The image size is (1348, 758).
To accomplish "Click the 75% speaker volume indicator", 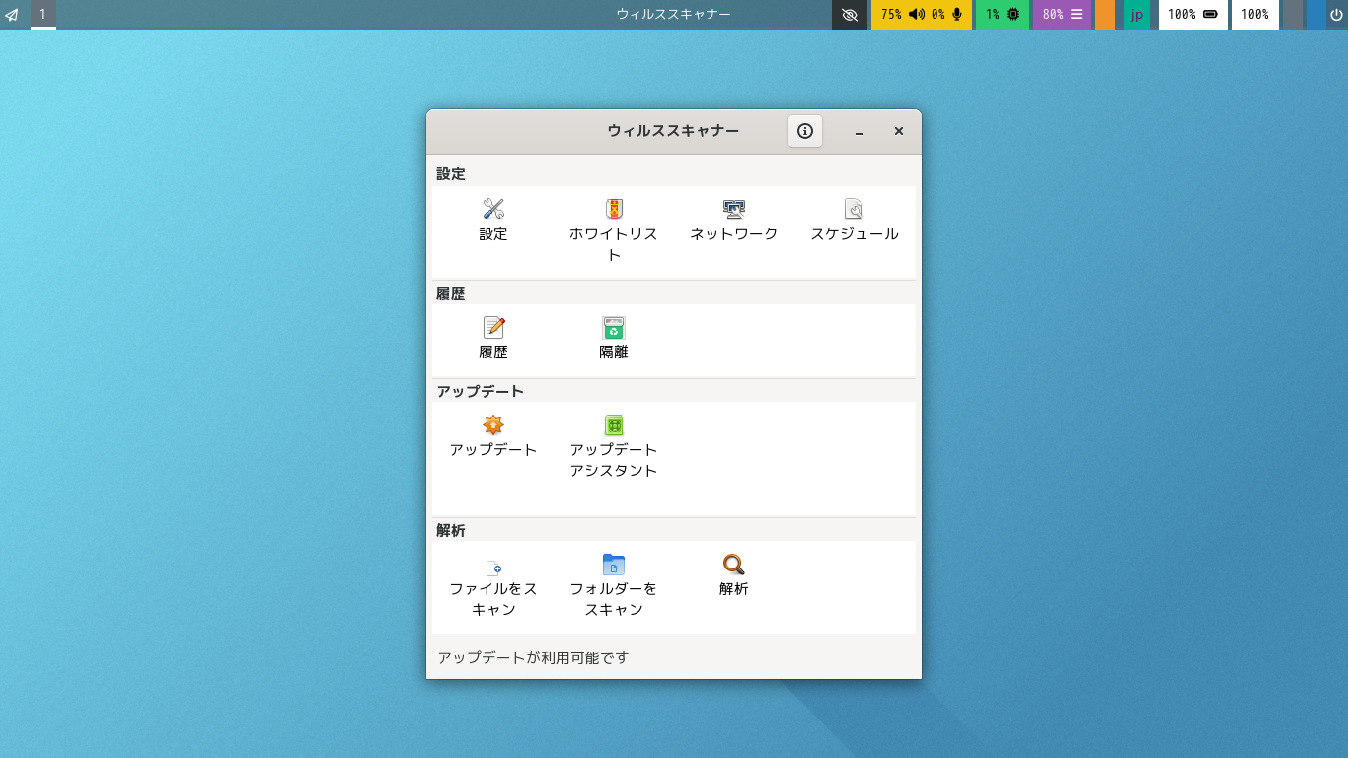I will [x=903, y=15].
